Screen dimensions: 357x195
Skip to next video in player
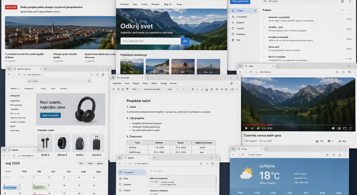coord(252,128)
